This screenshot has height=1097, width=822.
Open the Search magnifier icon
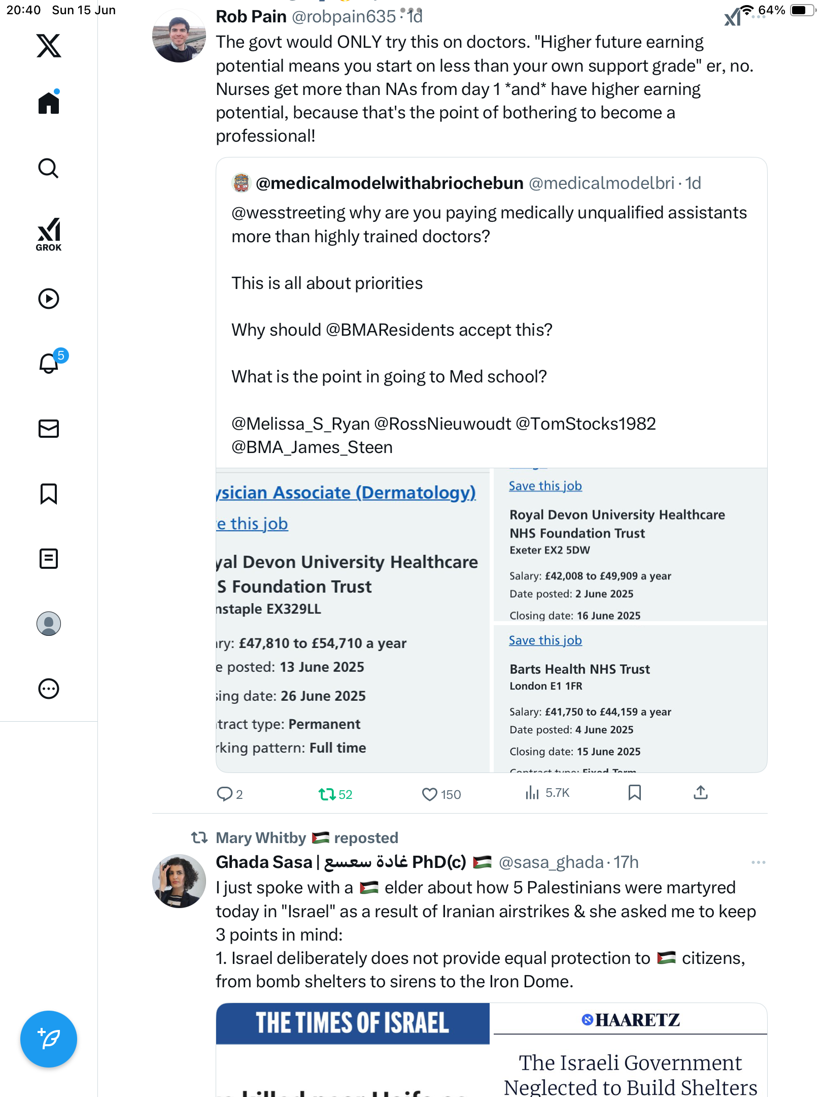(x=49, y=168)
